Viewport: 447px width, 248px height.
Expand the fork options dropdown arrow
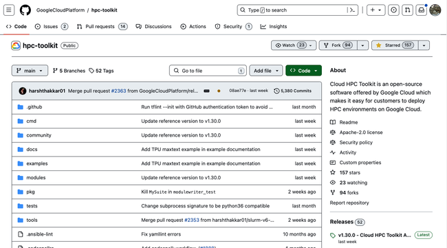(x=362, y=45)
